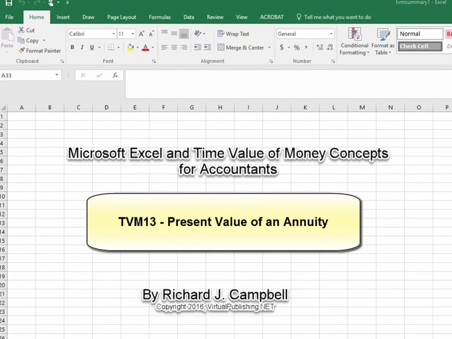Select column H header
Viewport: 452px width, 339px height.
220,108
